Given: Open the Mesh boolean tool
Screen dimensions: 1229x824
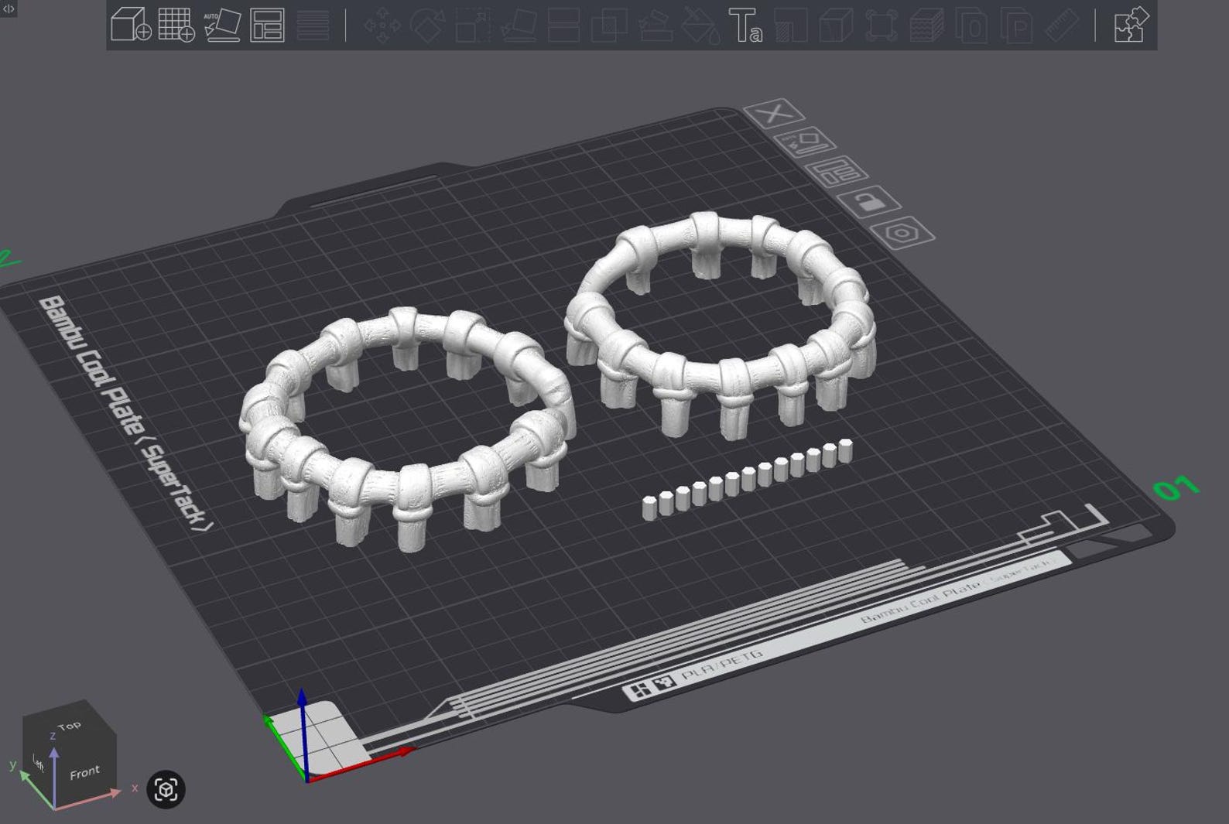Looking at the screenshot, I should pyautogui.click(x=609, y=25).
